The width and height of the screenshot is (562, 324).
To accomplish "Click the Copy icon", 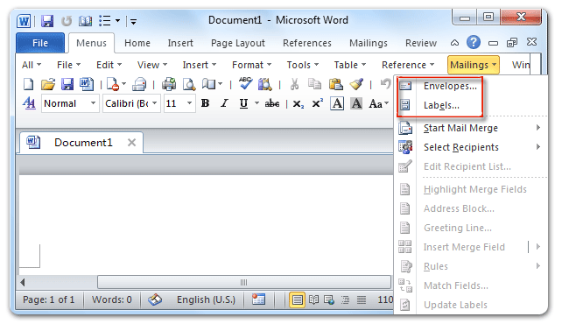I will click(x=314, y=84).
